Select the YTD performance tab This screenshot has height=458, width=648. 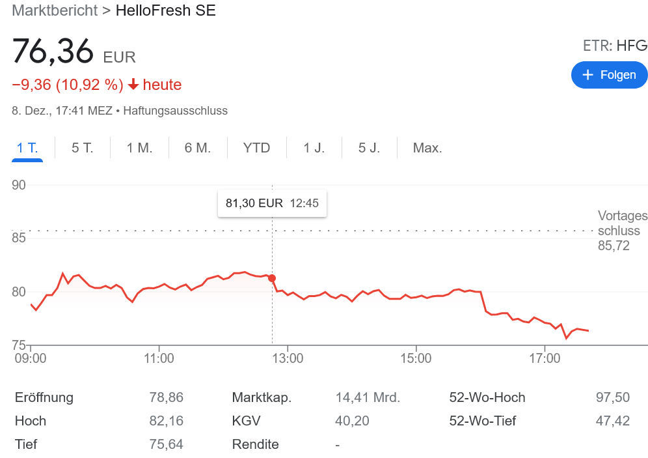[256, 148]
